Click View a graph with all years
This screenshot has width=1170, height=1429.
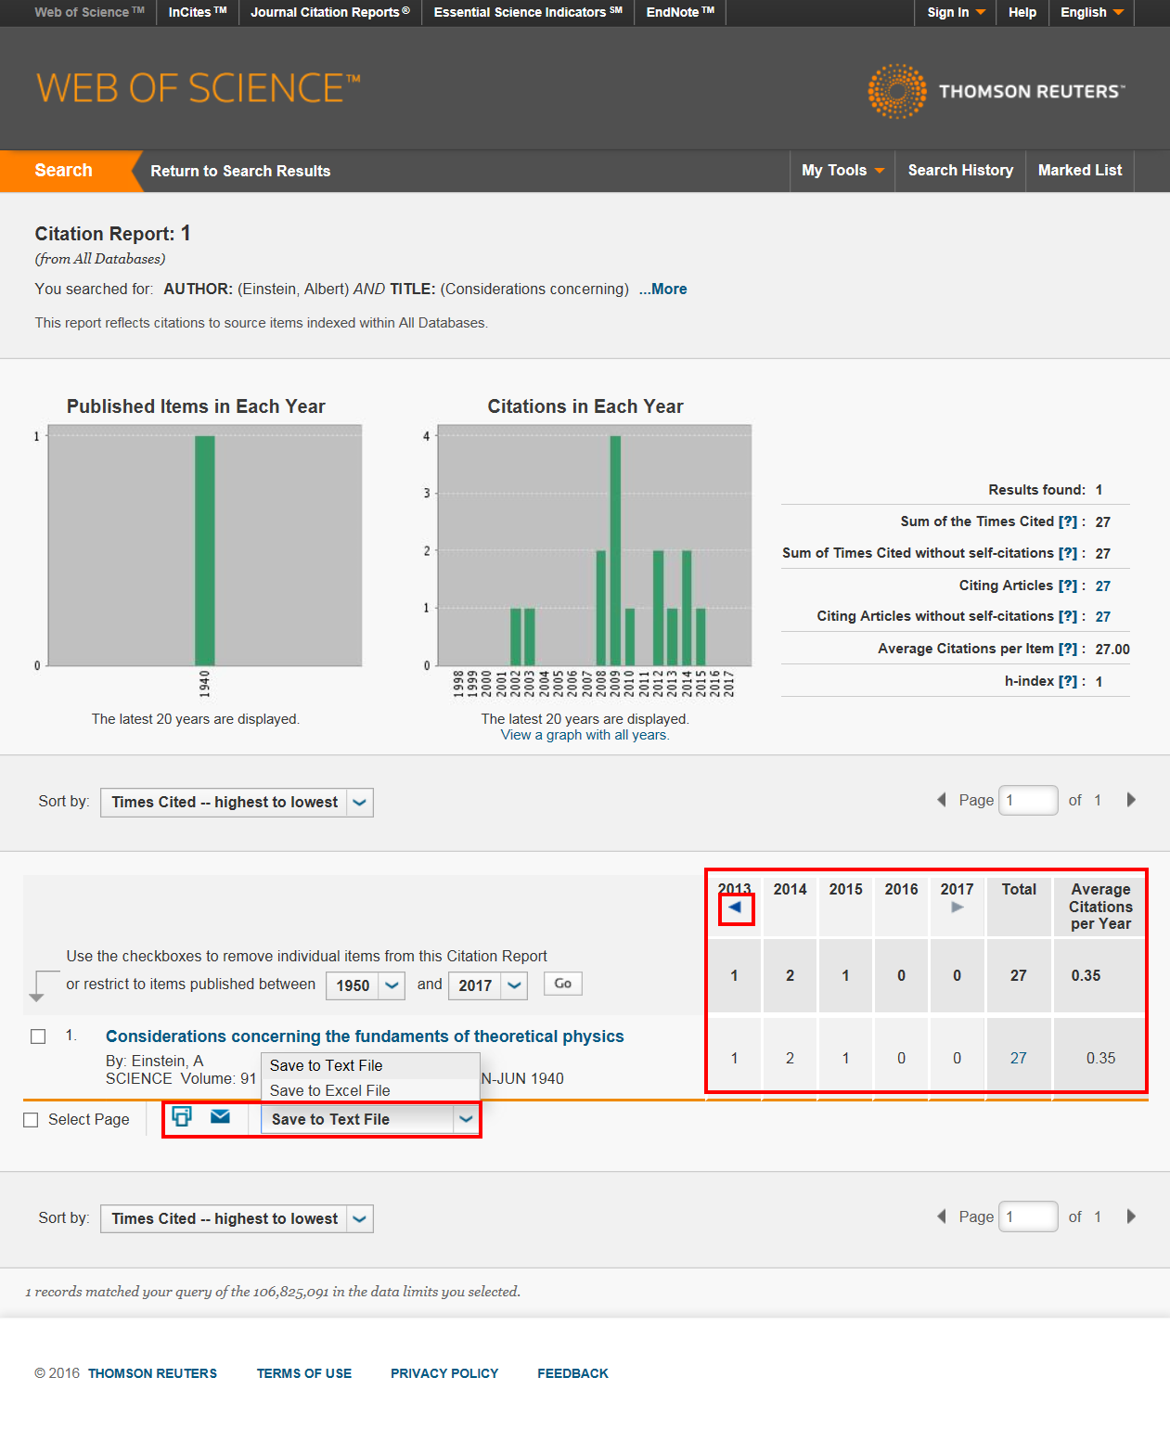[585, 734]
